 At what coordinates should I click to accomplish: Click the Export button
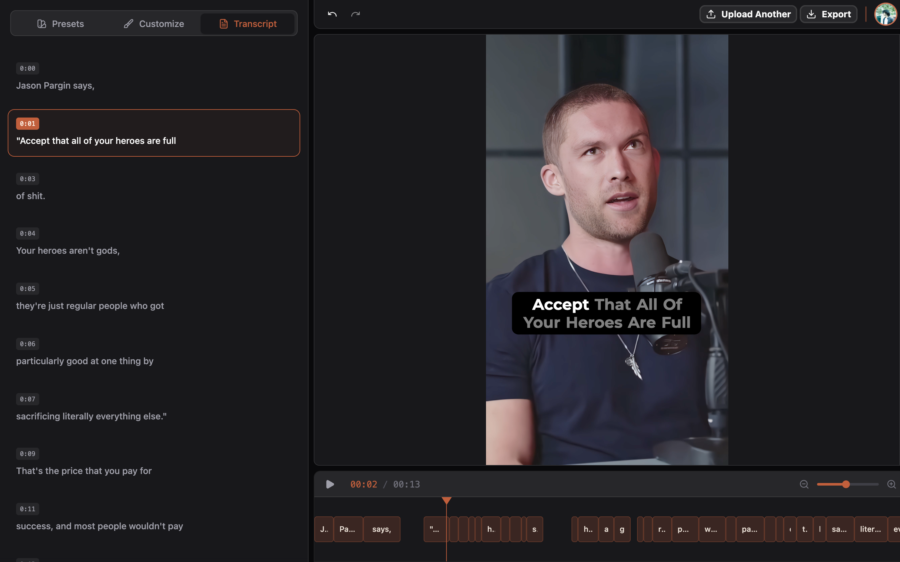tap(828, 14)
